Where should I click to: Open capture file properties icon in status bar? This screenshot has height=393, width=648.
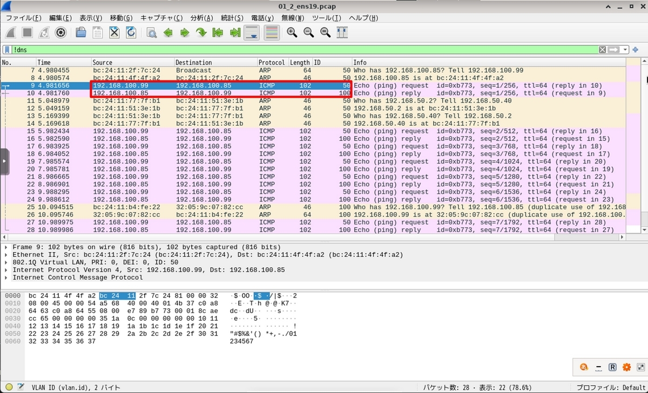21,387
